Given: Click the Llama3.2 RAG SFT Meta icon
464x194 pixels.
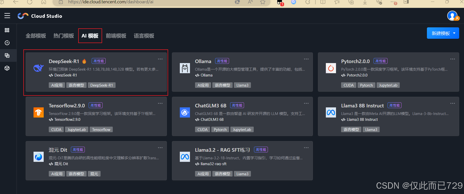Looking at the screenshot, I should pyautogui.click(x=185, y=157).
